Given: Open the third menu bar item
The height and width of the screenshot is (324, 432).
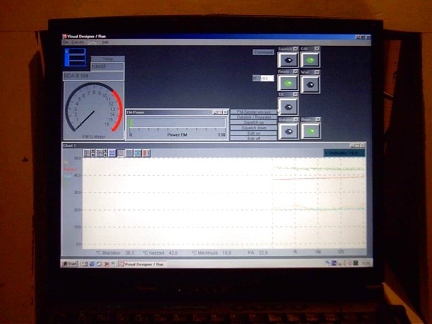Looking at the screenshot, I should click(92, 42).
